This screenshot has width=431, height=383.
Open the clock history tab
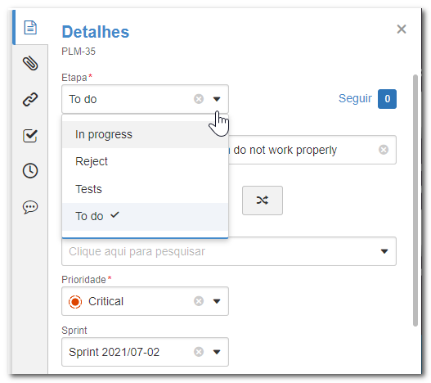coord(30,171)
